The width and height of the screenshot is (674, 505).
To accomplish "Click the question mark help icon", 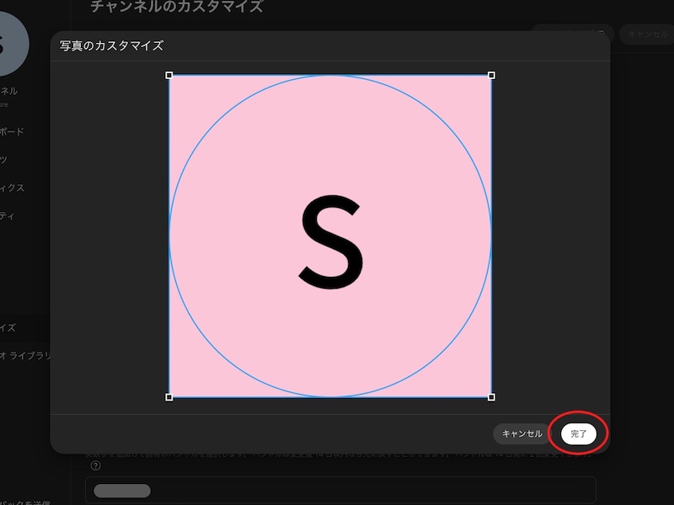I will pyautogui.click(x=95, y=465).
